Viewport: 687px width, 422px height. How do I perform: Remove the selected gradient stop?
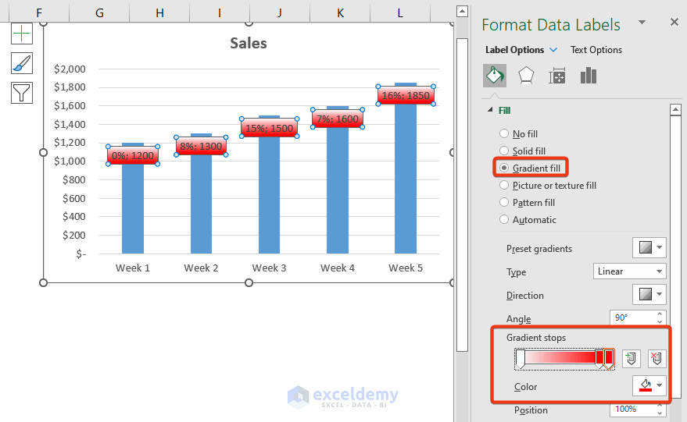tap(657, 359)
